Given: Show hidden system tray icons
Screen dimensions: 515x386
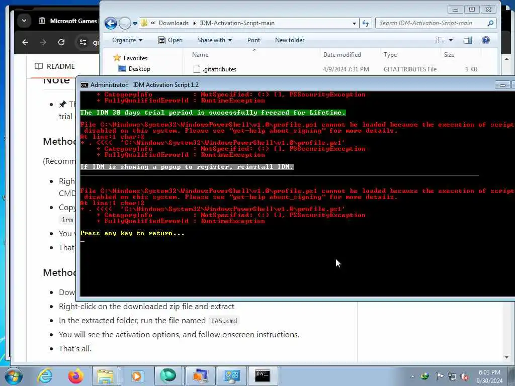Looking at the screenshot, I should coord(412,376).
